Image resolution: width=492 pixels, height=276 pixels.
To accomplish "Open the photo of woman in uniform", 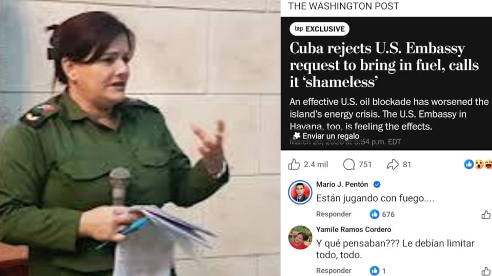I will coord(140,138).
